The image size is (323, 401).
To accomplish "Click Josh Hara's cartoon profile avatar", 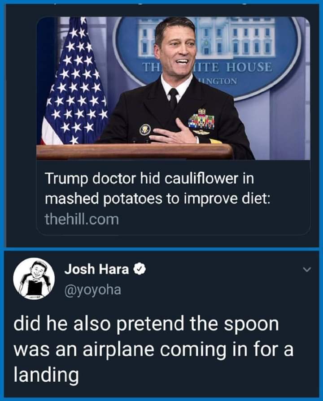I will [34, 279].
